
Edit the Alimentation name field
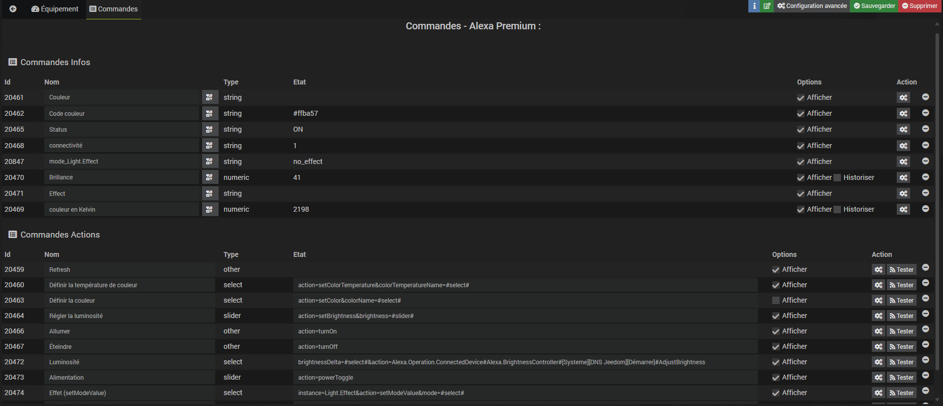point(129,378)
